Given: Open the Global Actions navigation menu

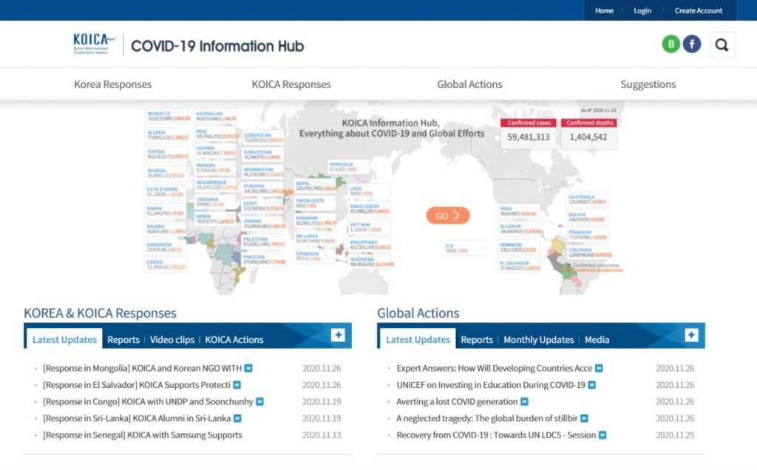Looking at the screenshot, I should point(469,84).
